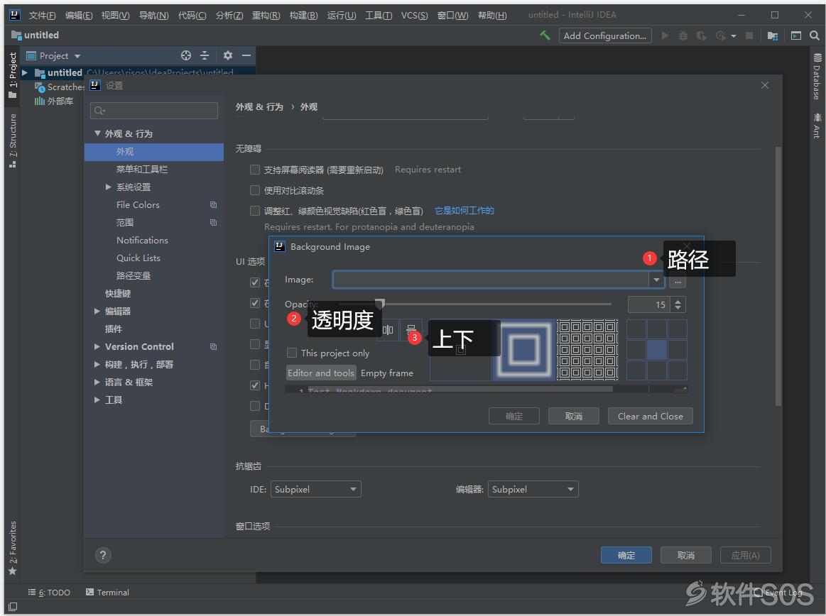Click the Run triangle icon in toolbar
826x616 pixels.
coord(665,35)
